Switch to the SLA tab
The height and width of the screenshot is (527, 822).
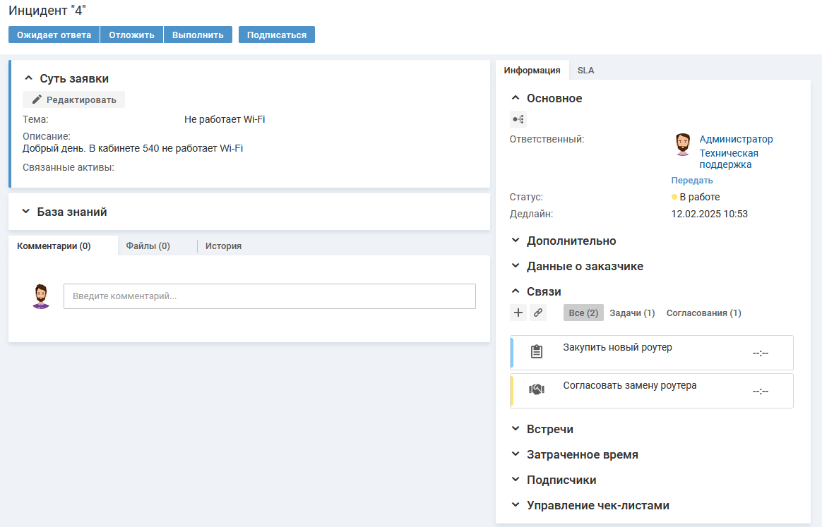(x=585, y=71)
